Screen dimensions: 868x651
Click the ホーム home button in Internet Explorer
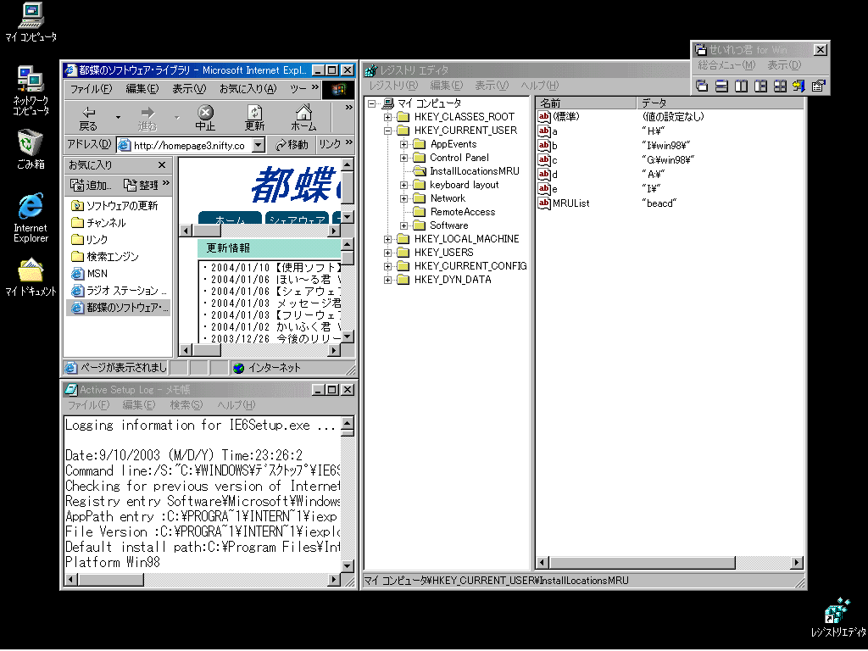tap(303, 119)
